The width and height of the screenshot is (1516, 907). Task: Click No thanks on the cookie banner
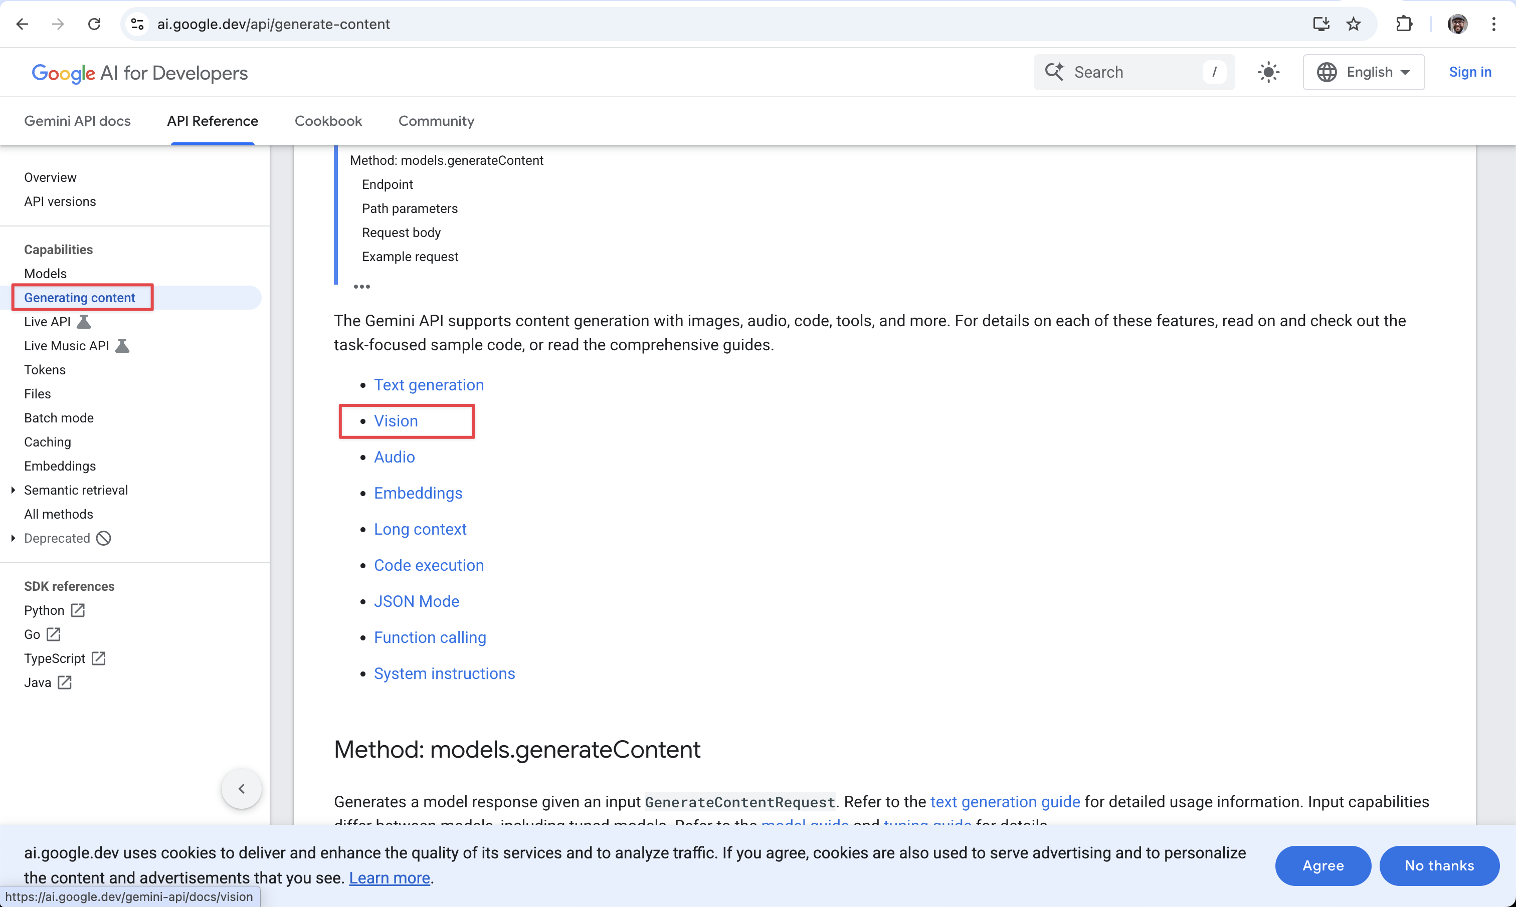click(x=1439, y=865)
